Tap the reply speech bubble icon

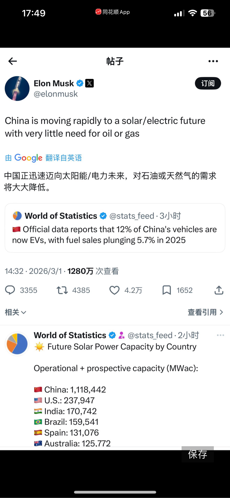click(x=10, y=290)
